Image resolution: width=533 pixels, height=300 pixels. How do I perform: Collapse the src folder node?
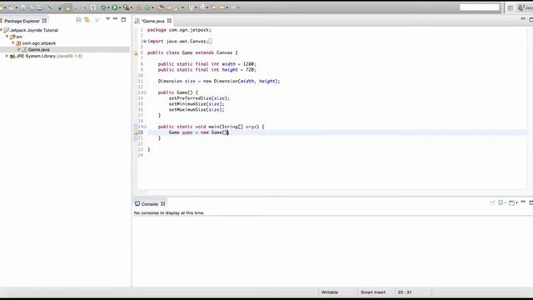(7, 37)
